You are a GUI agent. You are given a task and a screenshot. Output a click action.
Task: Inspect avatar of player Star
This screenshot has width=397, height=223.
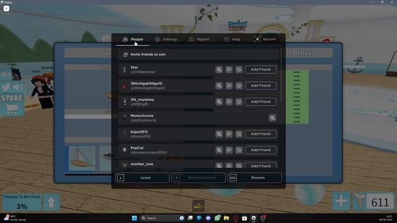(219, 69)
